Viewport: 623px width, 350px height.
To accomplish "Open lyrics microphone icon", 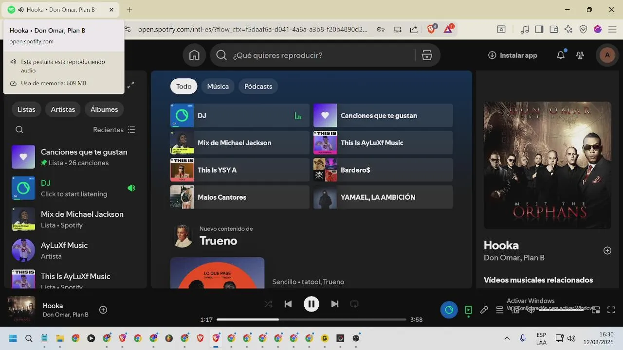I will coord(484,310).
